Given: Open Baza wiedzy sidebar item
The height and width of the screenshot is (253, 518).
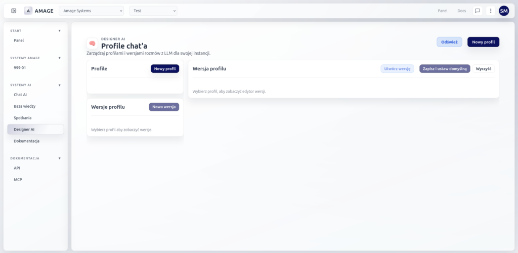Looking at the screenshot, I should click(24, 106).
